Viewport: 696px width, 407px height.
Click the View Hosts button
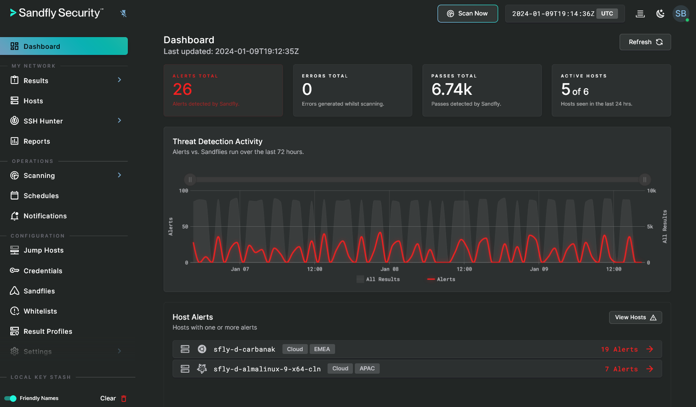(635, 317)
